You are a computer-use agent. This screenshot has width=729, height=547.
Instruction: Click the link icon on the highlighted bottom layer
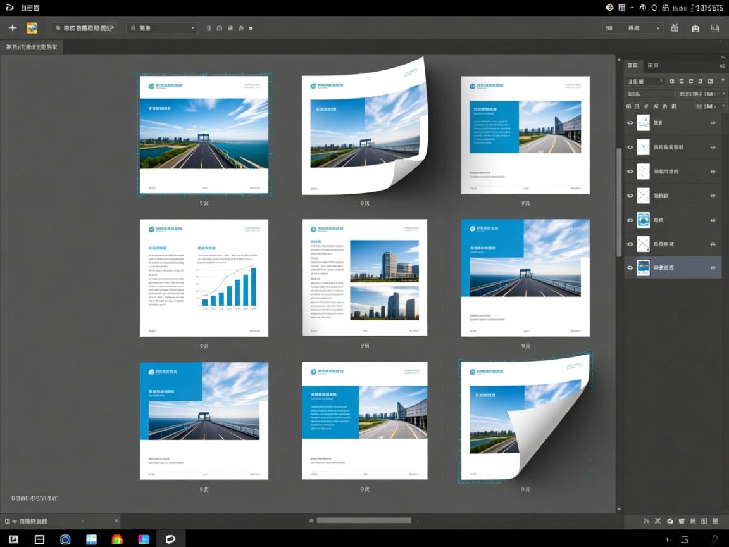[713, 268]
